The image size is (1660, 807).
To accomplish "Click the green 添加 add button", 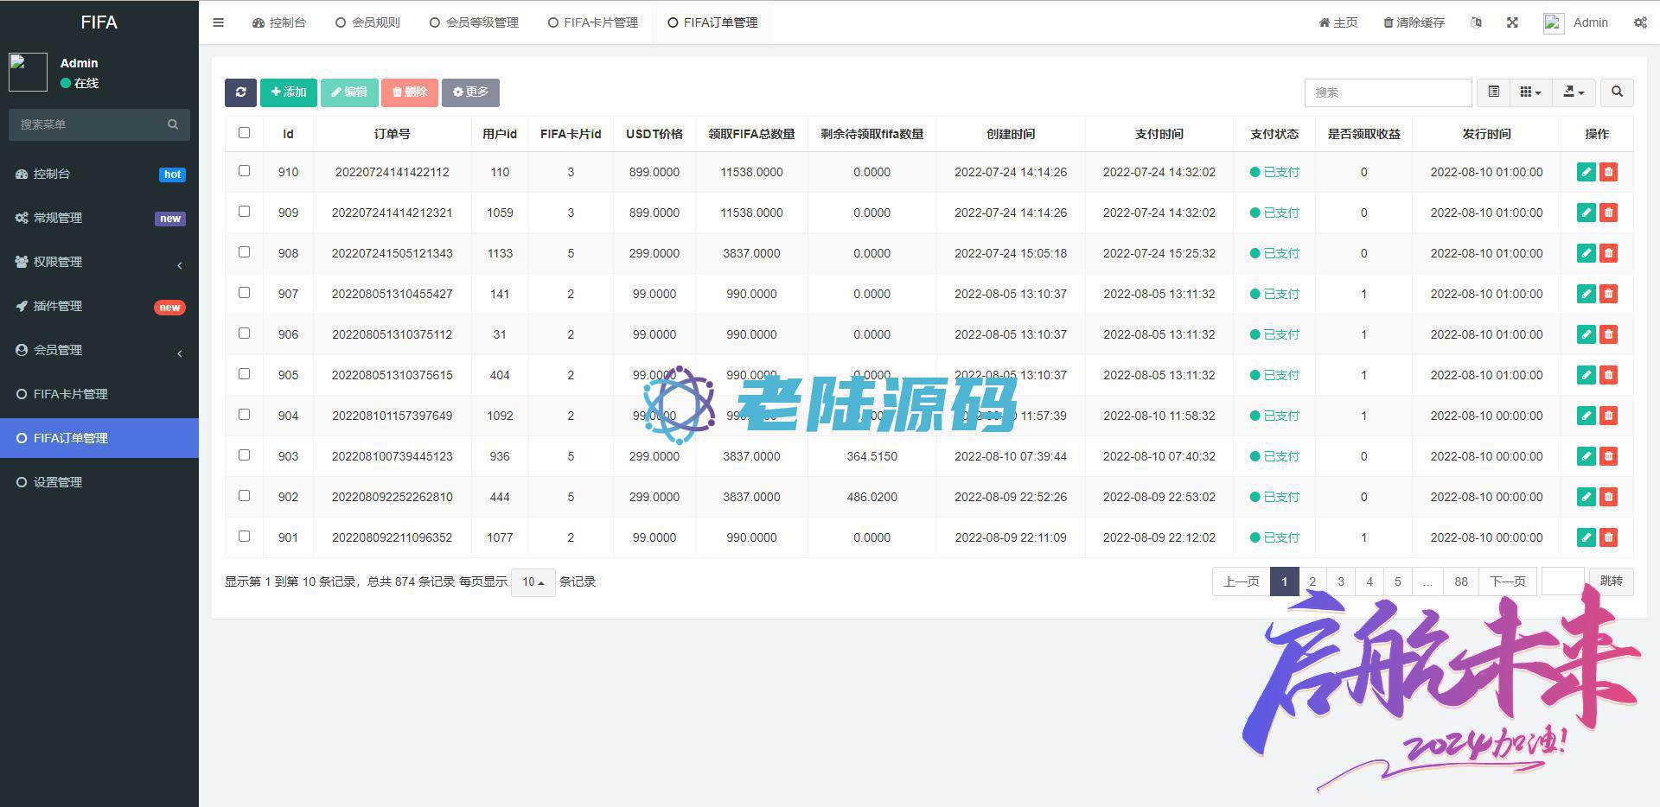I will (x=289, y=92).
